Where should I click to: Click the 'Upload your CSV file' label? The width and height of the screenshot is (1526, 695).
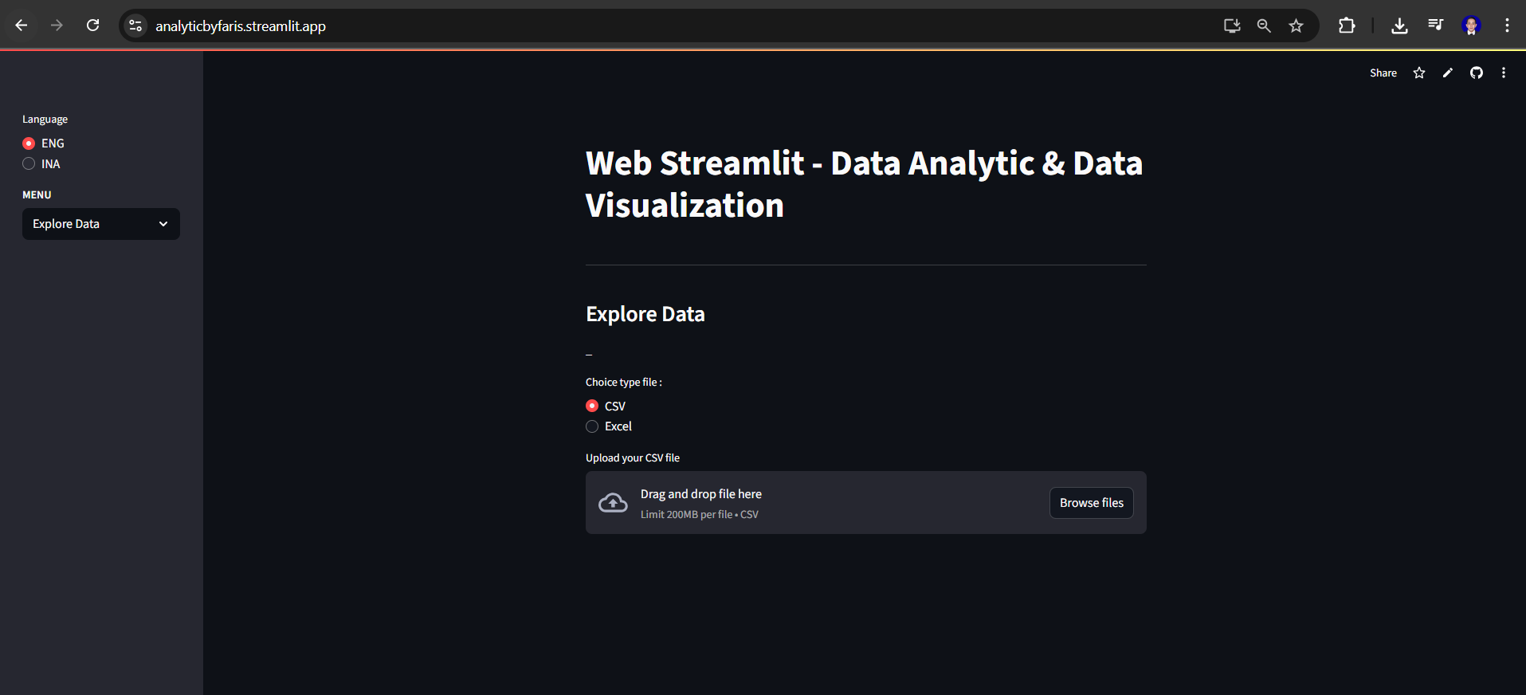tap(633, 458)
